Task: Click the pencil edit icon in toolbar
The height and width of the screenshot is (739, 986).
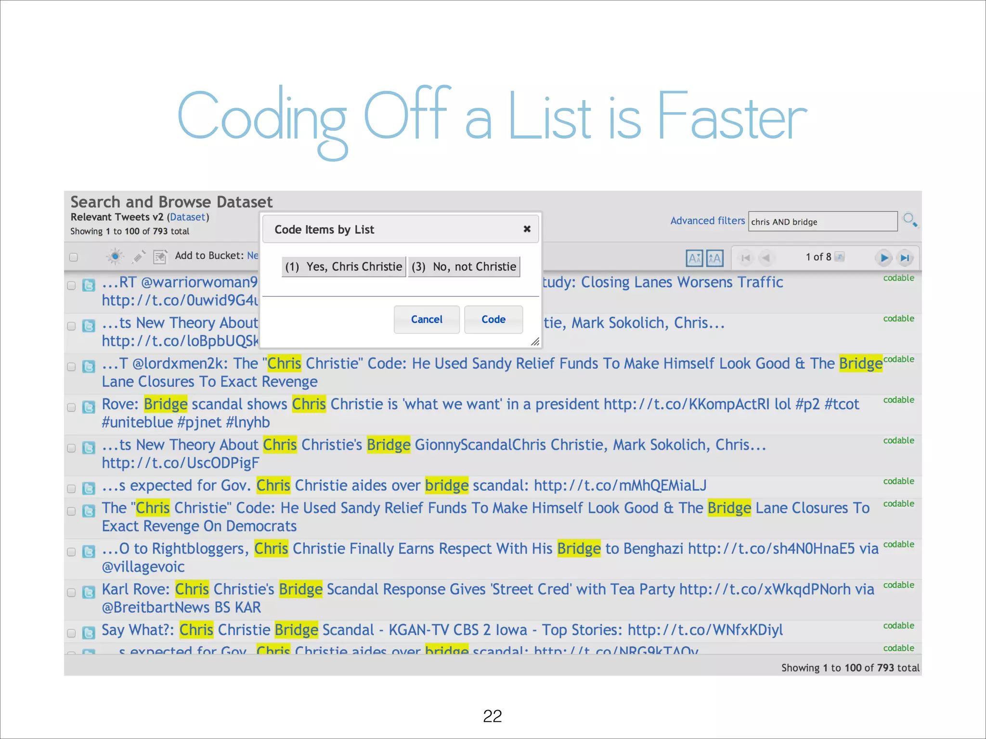Action: 139,256
